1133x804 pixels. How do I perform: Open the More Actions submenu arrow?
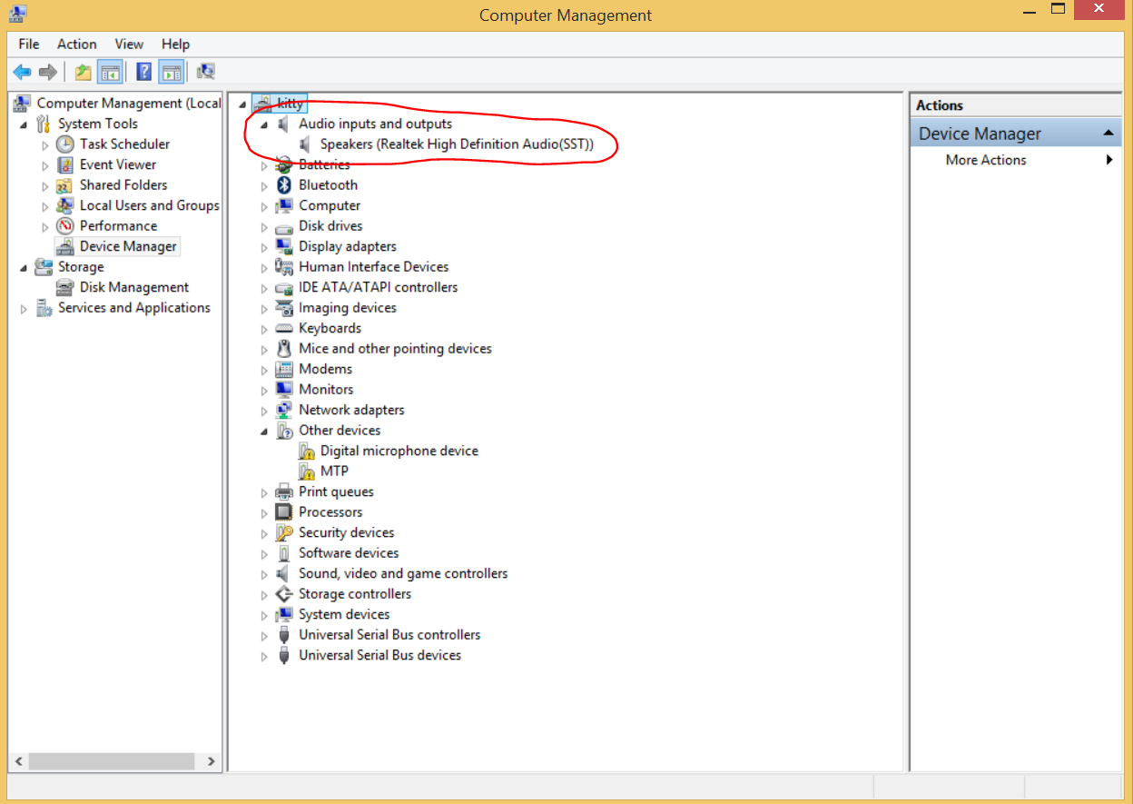pyautogui.click(x=1109, y=160)
